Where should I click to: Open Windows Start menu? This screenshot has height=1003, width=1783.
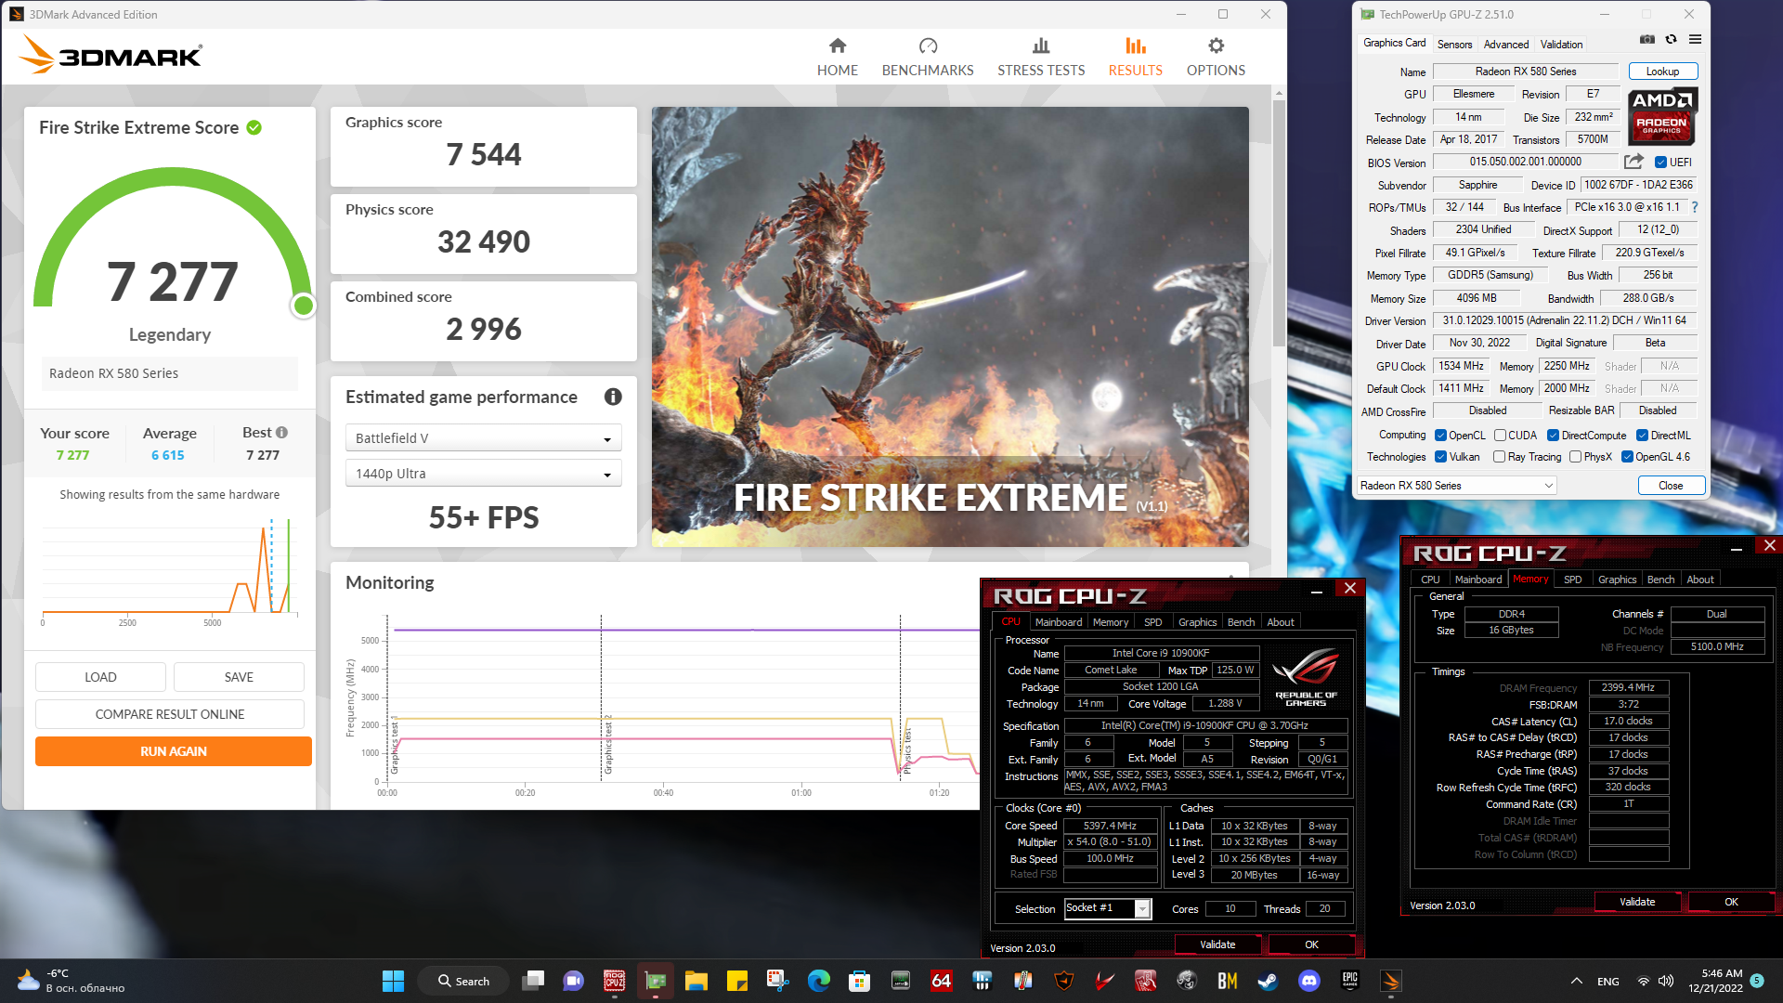pos(393,981)
